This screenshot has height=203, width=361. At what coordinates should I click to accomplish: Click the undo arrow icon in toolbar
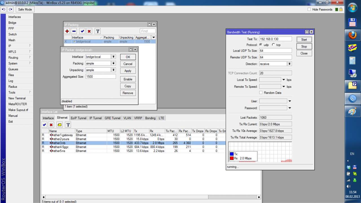(x=4, y=9)
